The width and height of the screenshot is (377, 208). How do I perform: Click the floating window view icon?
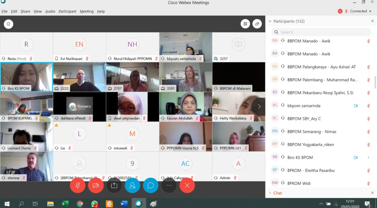(x=257, y=24)
